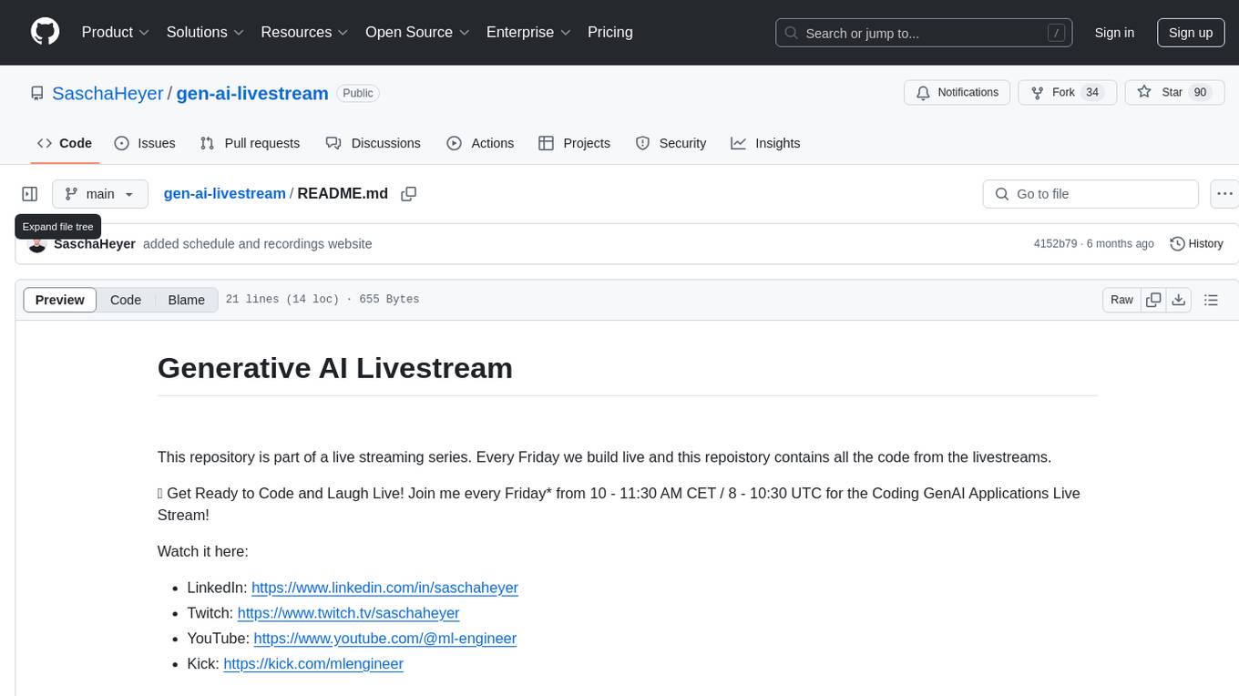Viewport: 1239px width, 696px height.
Task: Focus the Search or jump to field
Action: [x=926, y=33]
